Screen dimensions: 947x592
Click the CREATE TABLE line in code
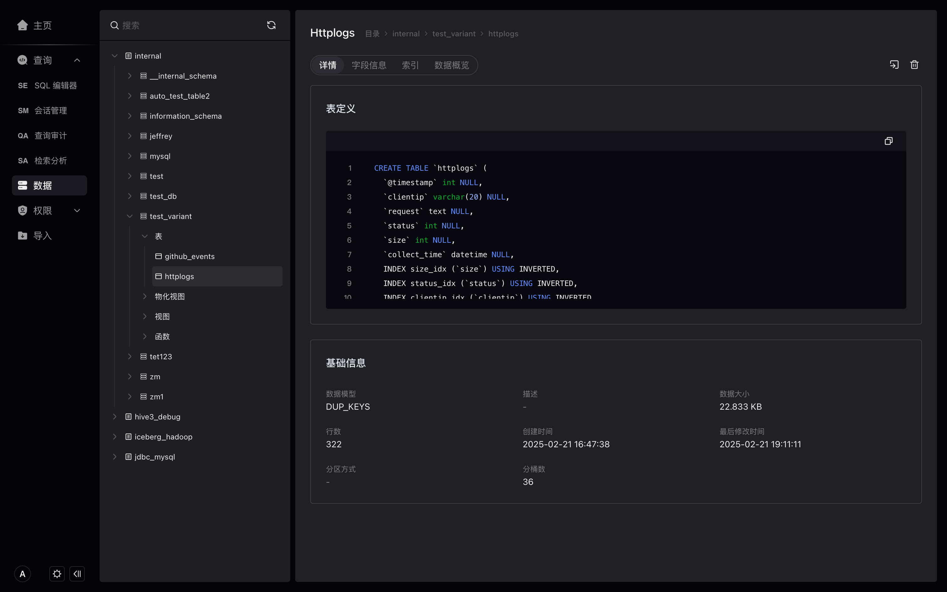point(430,168)
